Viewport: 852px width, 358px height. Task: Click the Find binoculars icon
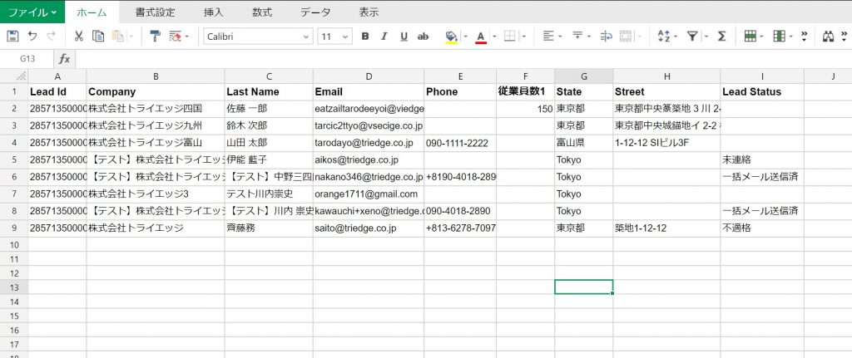(x=828, y=37)
